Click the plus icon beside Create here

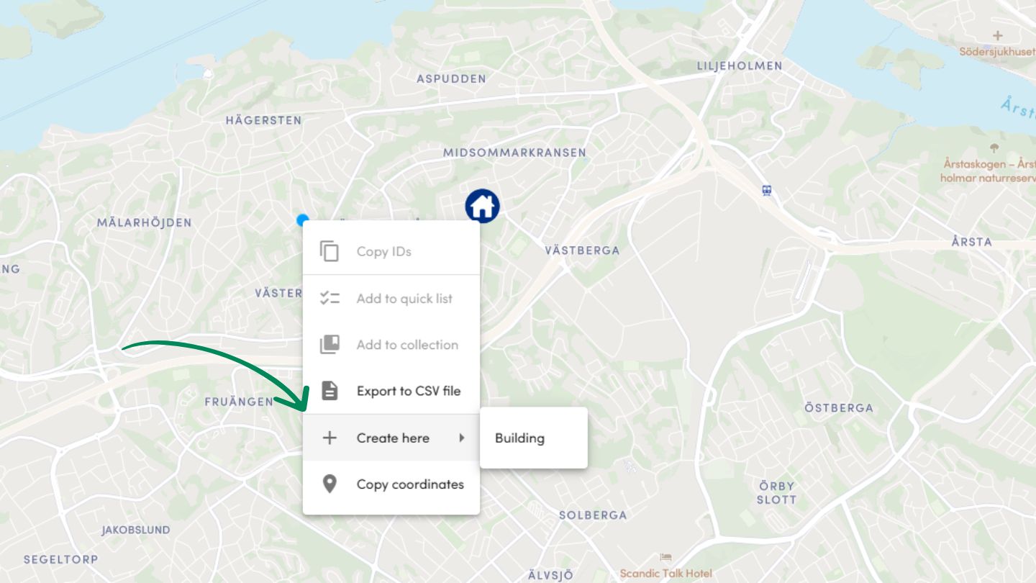(330, 438)
